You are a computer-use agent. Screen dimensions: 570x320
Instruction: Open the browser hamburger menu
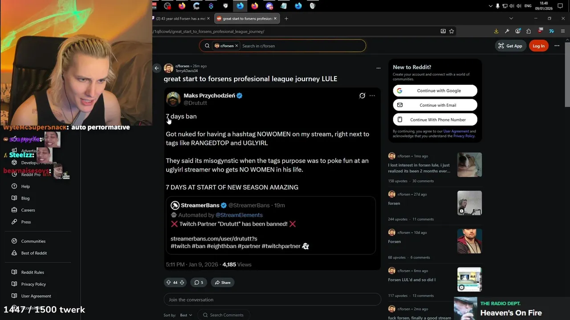[563, 31]
